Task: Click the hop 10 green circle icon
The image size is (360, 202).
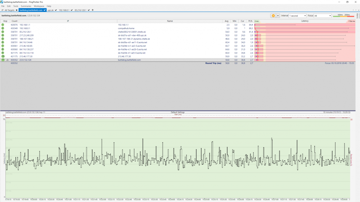Action: click(3, 56)
